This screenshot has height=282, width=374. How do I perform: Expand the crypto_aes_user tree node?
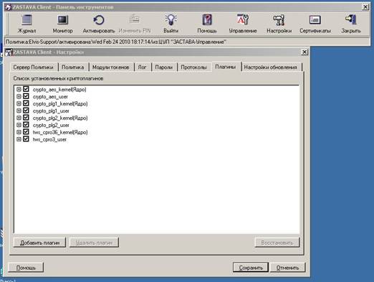pos(19,96)
